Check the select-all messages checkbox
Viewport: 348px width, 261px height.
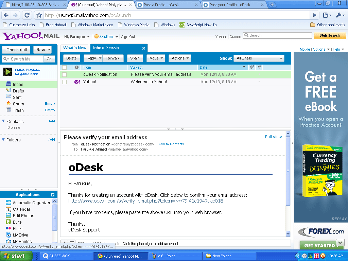tap(64, 67)
